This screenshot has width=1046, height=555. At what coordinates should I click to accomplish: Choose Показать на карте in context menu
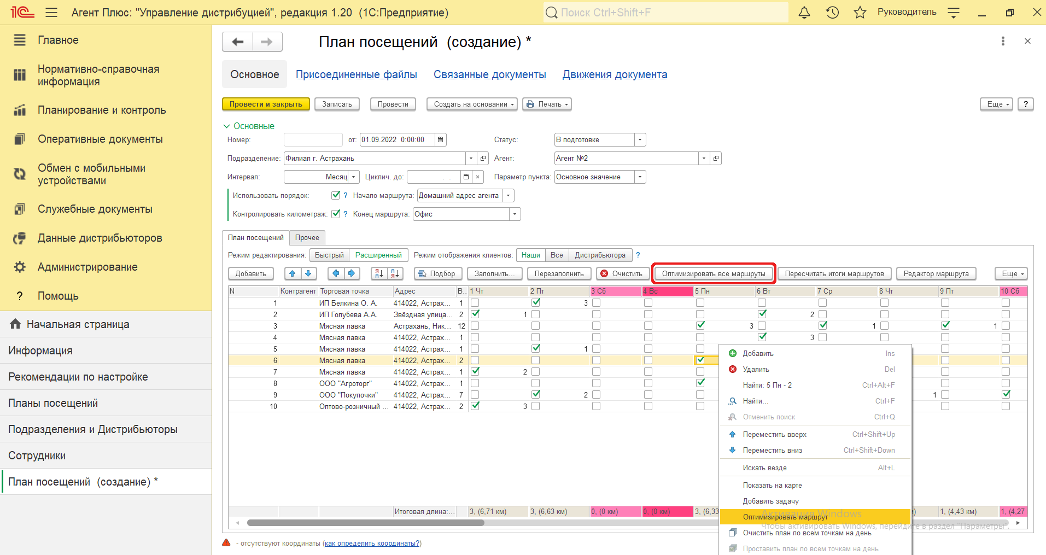click(815, 485)
